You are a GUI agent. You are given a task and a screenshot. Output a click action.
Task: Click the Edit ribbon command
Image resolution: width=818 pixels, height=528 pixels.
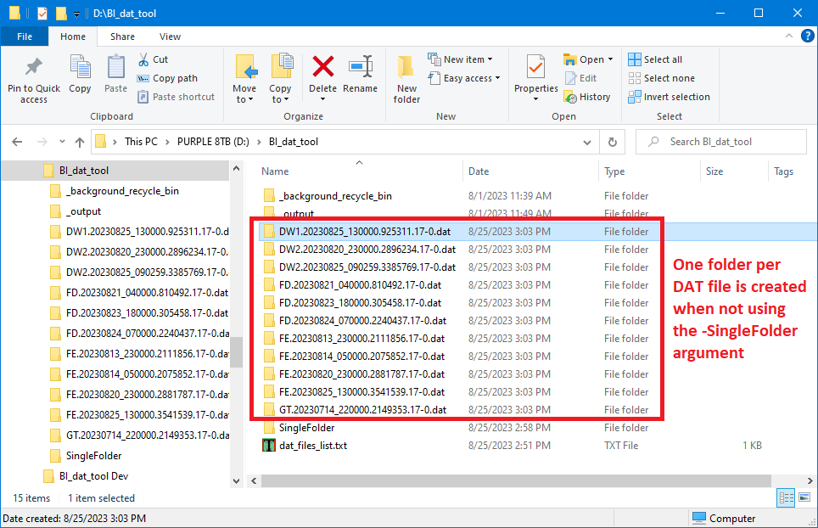(x=580, y=78)
